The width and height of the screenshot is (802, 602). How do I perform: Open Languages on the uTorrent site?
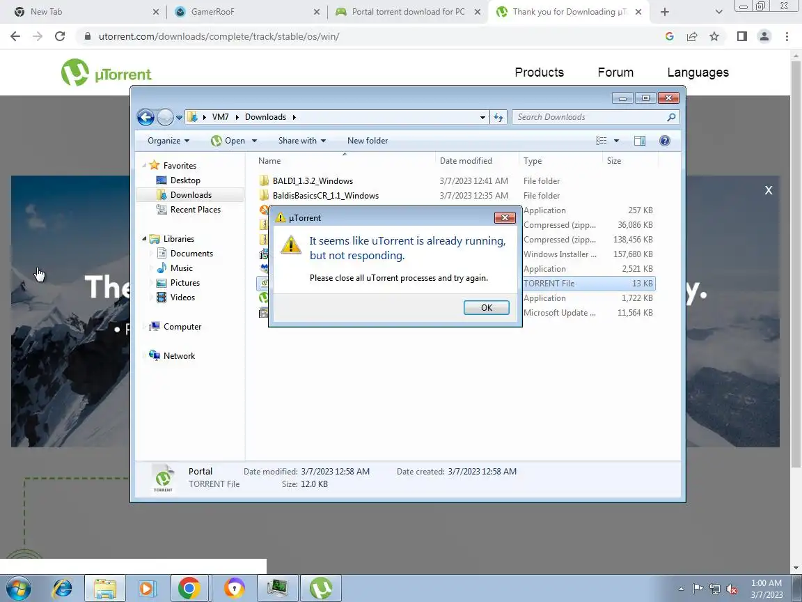click(698, 72)
